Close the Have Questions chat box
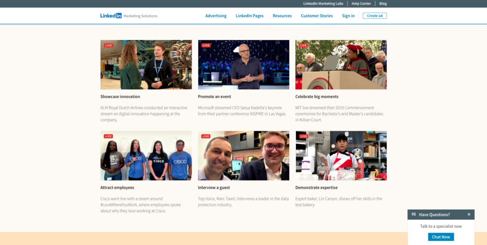The height and width of the screenshot is (245, 487). click(x=469, y=214)
